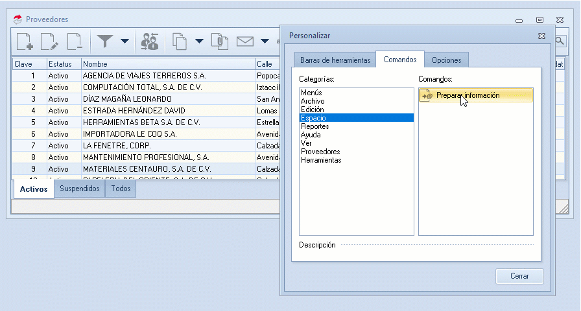Click the copy documents toolbar icon

[x=180, y=42]
